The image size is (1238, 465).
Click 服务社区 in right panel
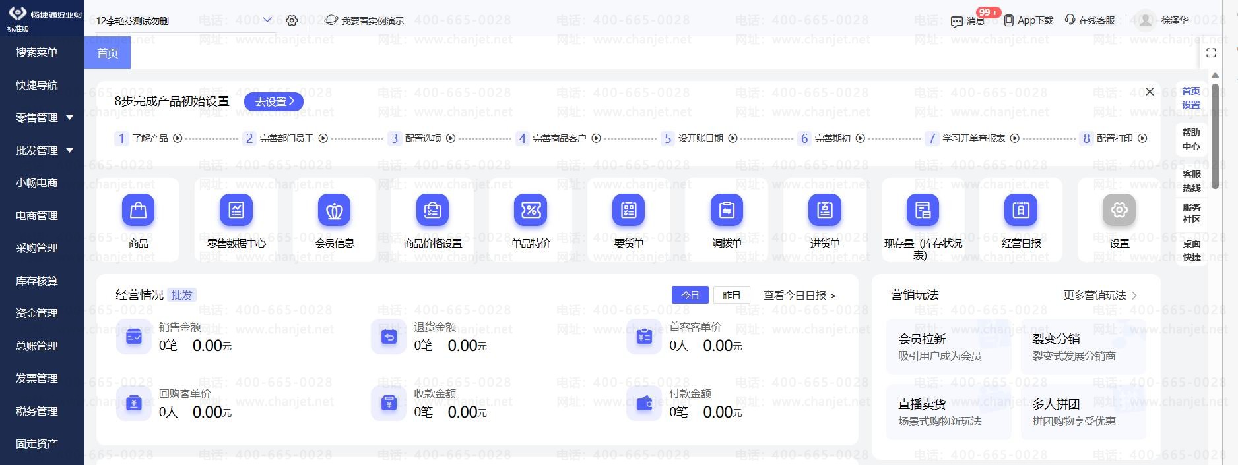click(x=1191, y=213)
